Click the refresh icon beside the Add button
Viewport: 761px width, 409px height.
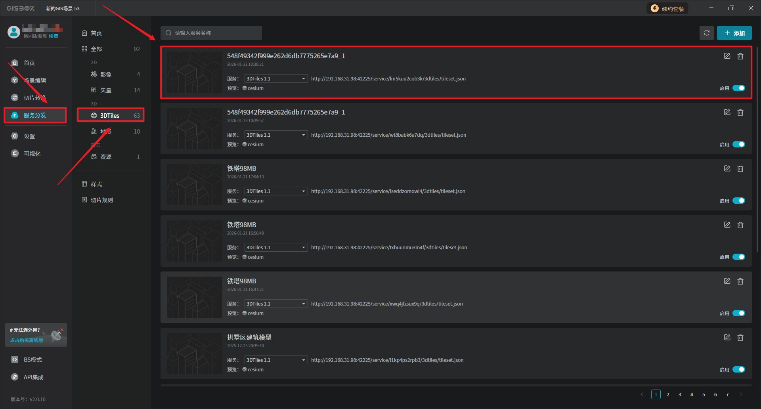tap(706, 33)
